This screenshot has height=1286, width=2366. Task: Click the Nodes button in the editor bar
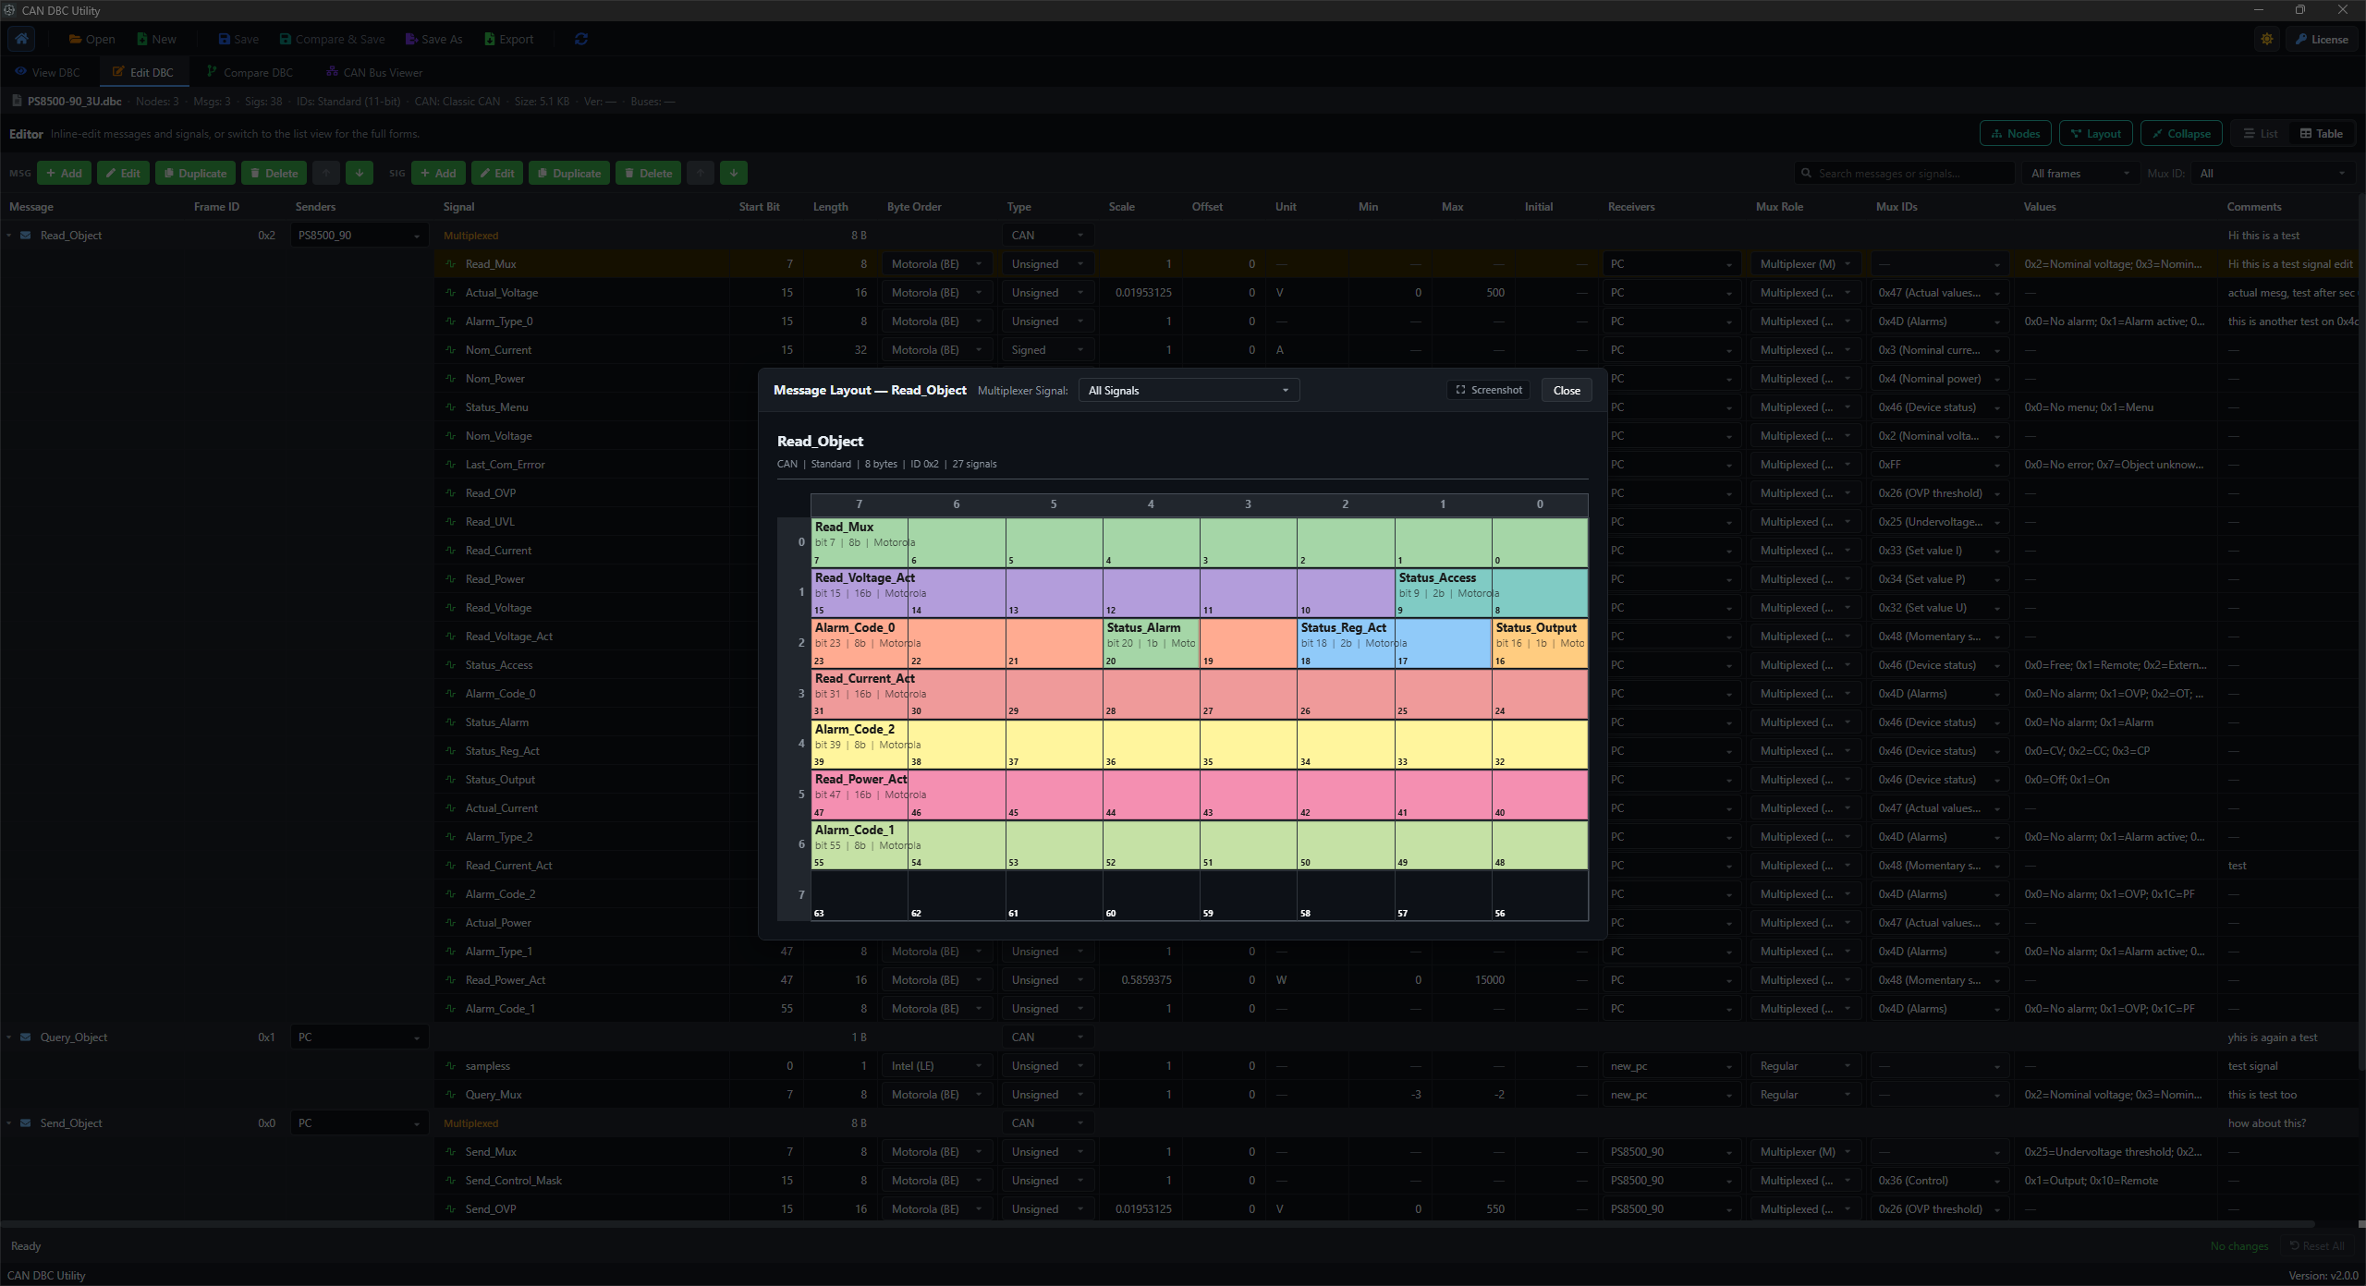pyautogui.click(x=2015, y=134)
